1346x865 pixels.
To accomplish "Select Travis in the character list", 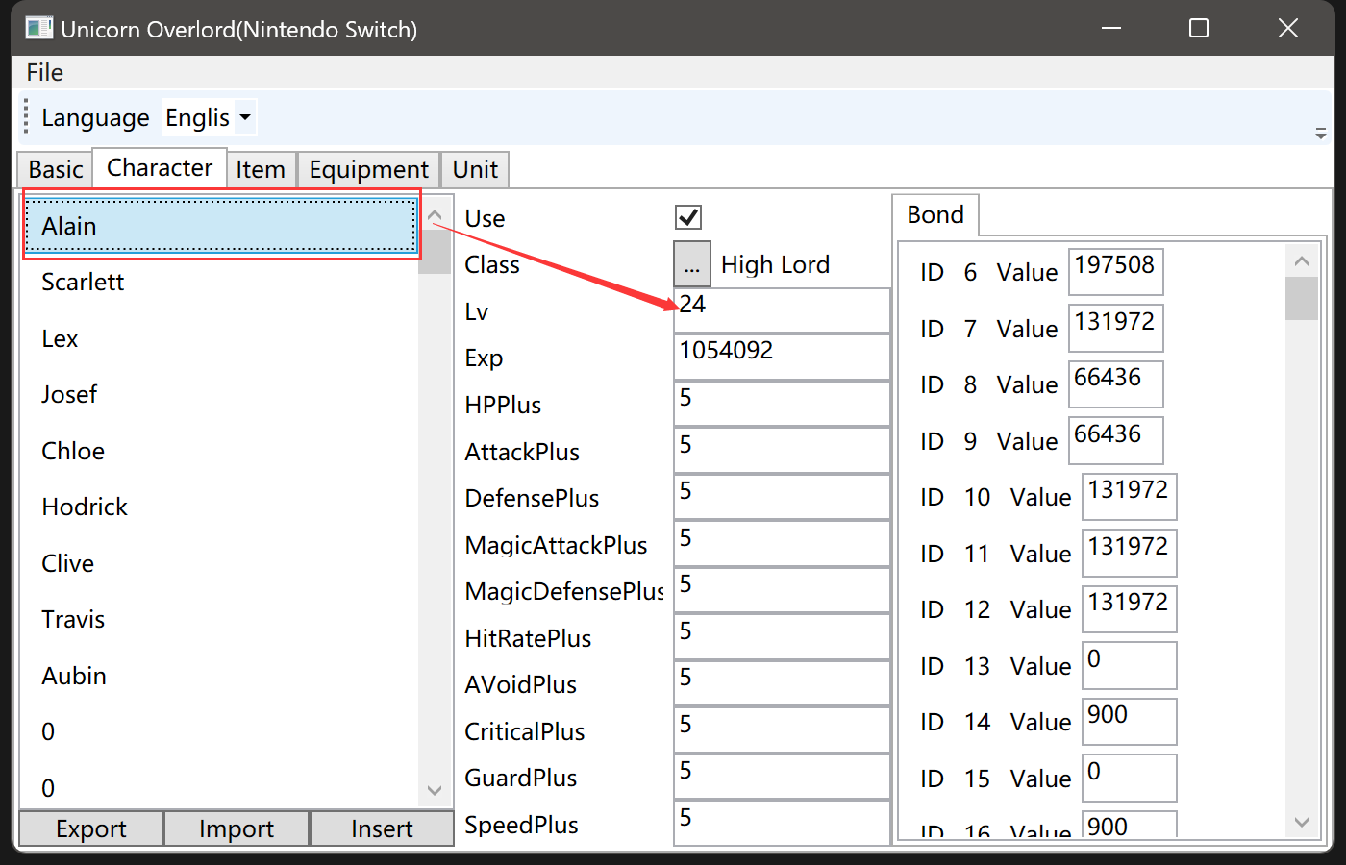I will pos(221,619).
